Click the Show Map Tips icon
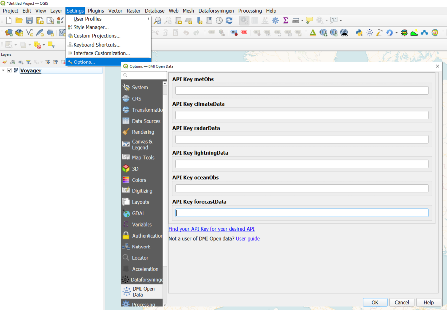Screen dimensions: 447x310 coord(309,20)
